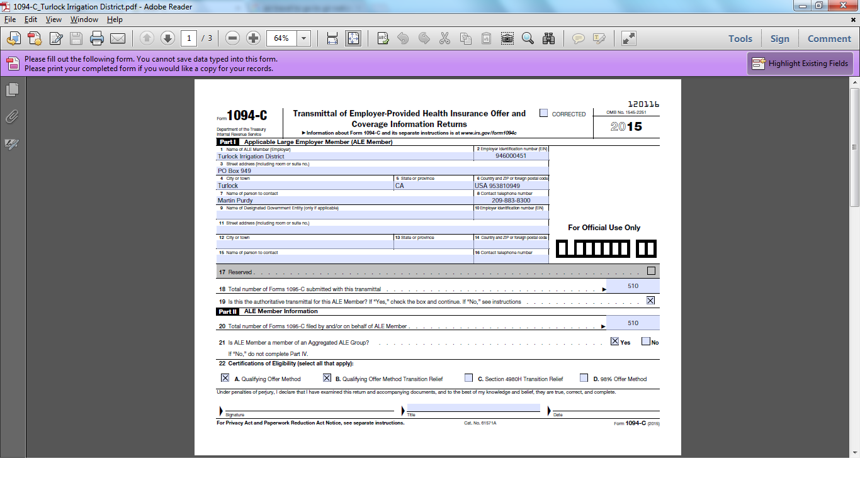The image size is (860, 483).
Task: Open the View menu
Action: (x=54, y=19)
